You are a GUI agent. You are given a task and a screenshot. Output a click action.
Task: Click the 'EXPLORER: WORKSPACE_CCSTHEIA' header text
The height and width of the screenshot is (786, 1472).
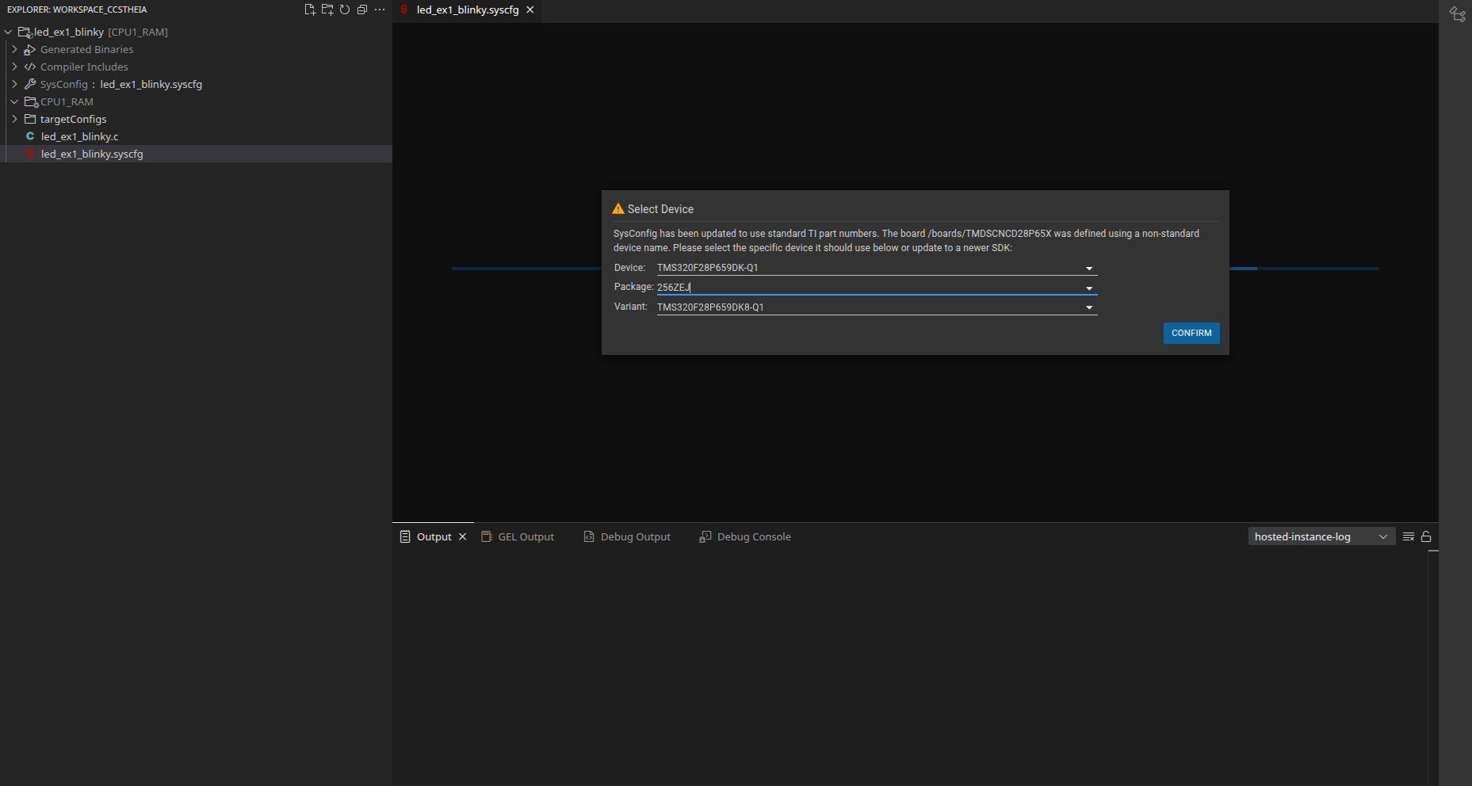point(77,10)
